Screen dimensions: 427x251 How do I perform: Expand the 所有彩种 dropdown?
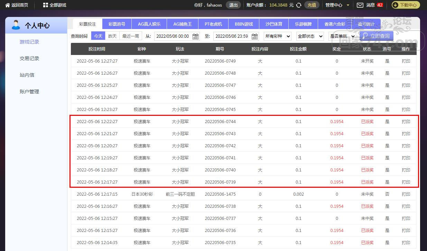tap(277, 36)
